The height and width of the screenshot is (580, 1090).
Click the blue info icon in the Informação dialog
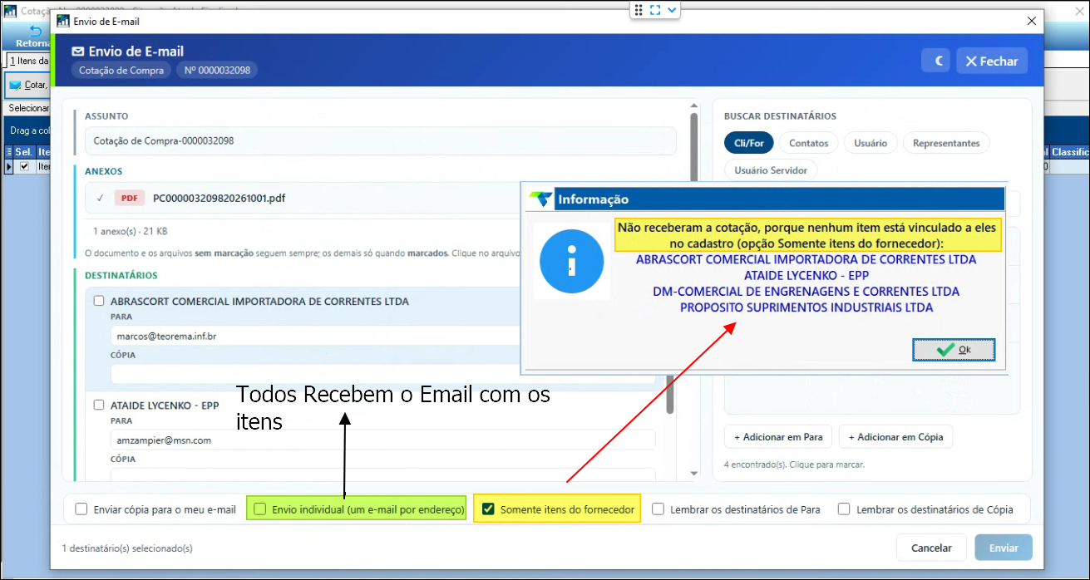(x=570, y=262)
